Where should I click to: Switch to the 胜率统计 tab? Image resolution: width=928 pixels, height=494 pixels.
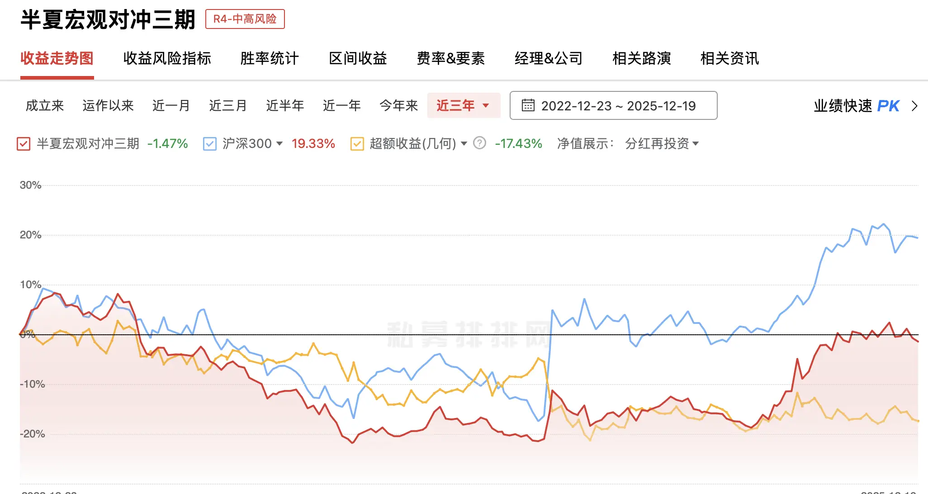(269, 59)
